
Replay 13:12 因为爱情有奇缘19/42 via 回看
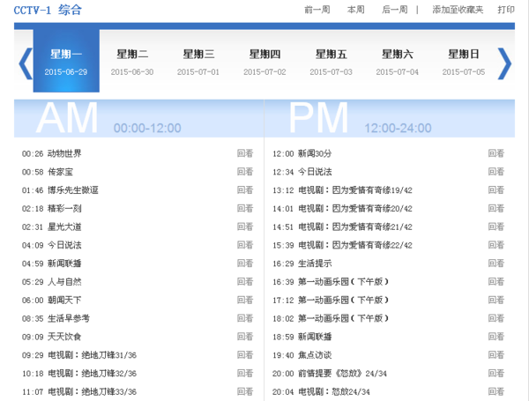(x=495, y=190)
